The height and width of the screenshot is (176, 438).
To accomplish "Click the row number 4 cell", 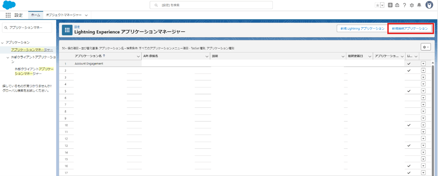I will pos(66,84).
